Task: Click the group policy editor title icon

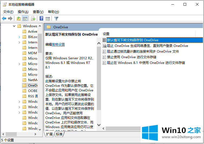Action: [x=5, y=5]
